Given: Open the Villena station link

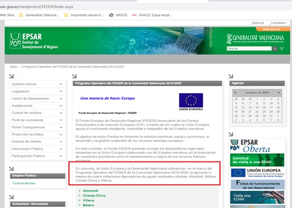Looking at the screenshot, I should tap(88, 200).
